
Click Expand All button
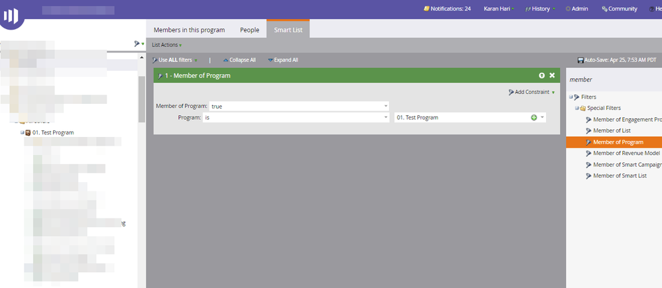click(x=283, y=60)
